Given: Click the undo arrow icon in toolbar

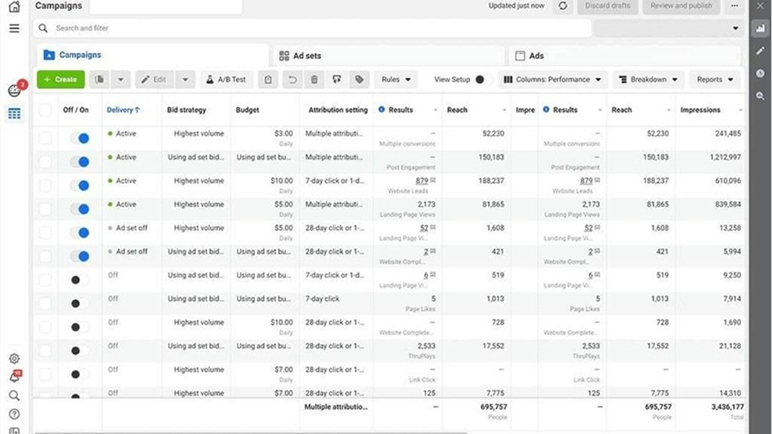Looking at the screenshot, I should click(x=292, y=80).
